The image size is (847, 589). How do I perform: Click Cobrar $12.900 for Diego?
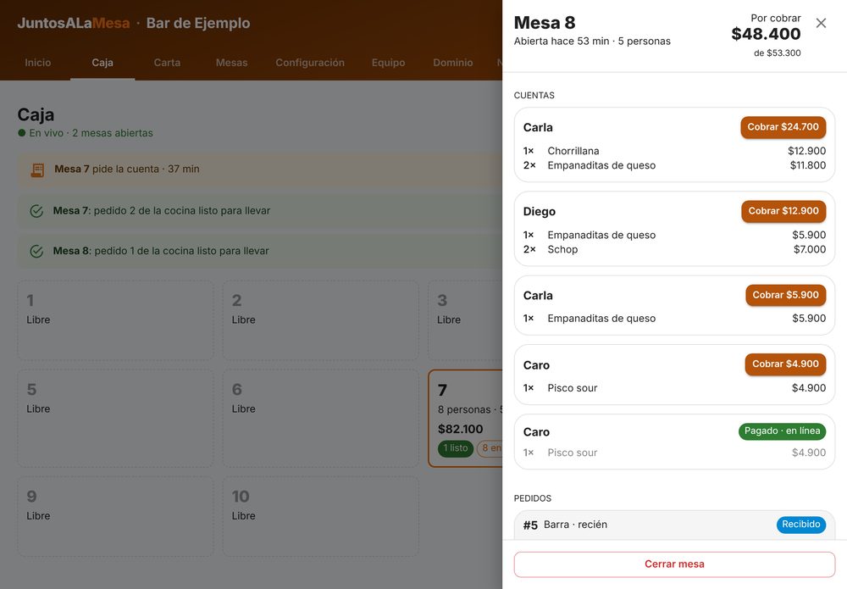tap(783, 211)
